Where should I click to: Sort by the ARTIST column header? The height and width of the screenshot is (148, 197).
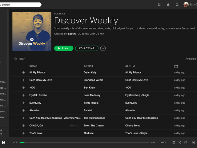coord(88,66)
